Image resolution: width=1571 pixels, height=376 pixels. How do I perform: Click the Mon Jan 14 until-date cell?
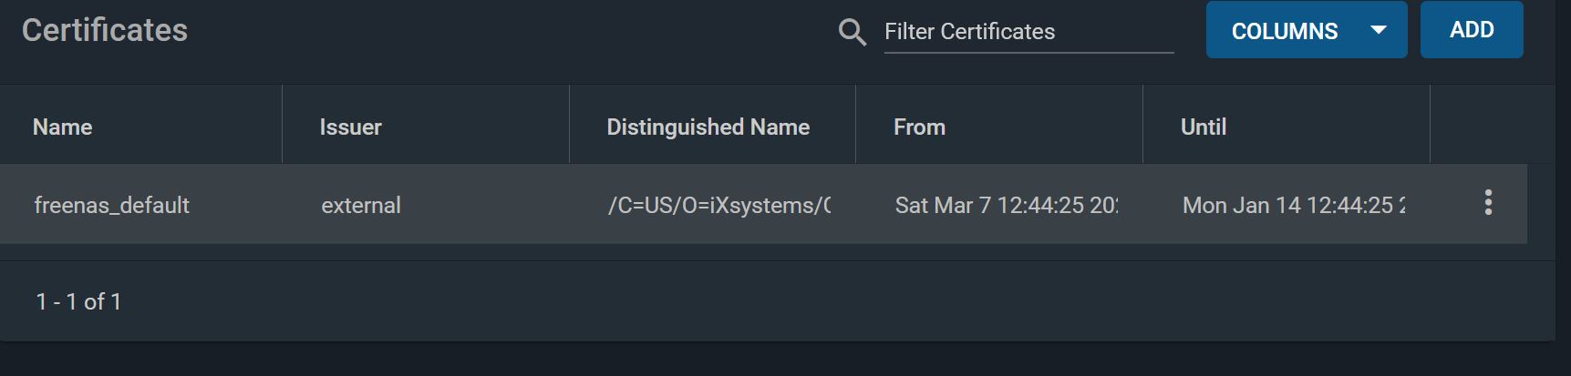(1294, 205)
